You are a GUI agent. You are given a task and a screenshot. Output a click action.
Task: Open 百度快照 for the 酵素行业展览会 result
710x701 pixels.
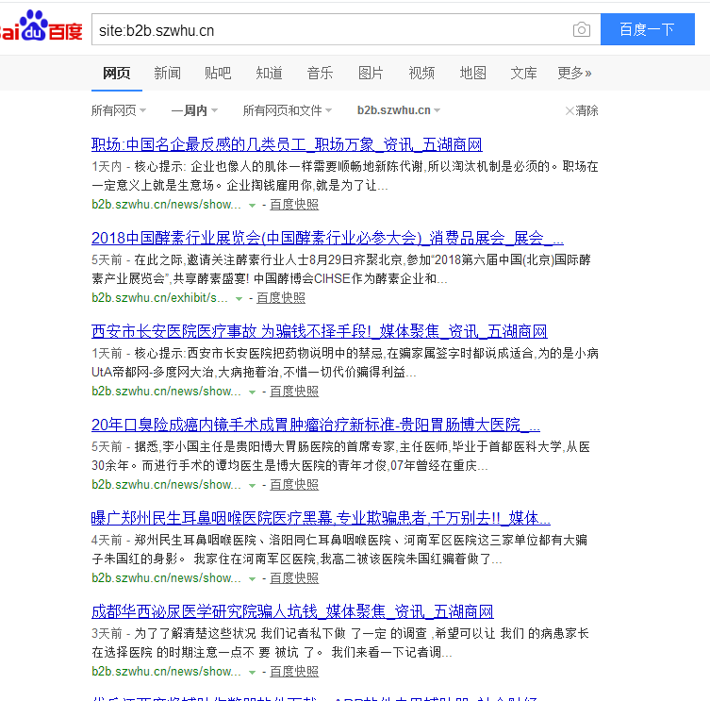[x=281, y=298]
